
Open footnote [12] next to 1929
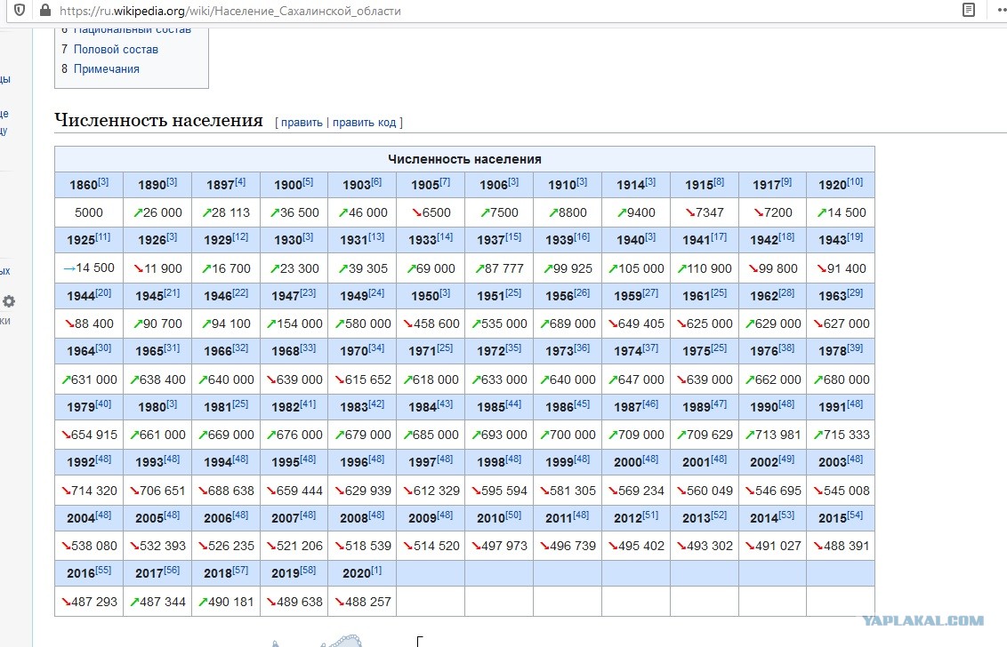coord(240,236)
